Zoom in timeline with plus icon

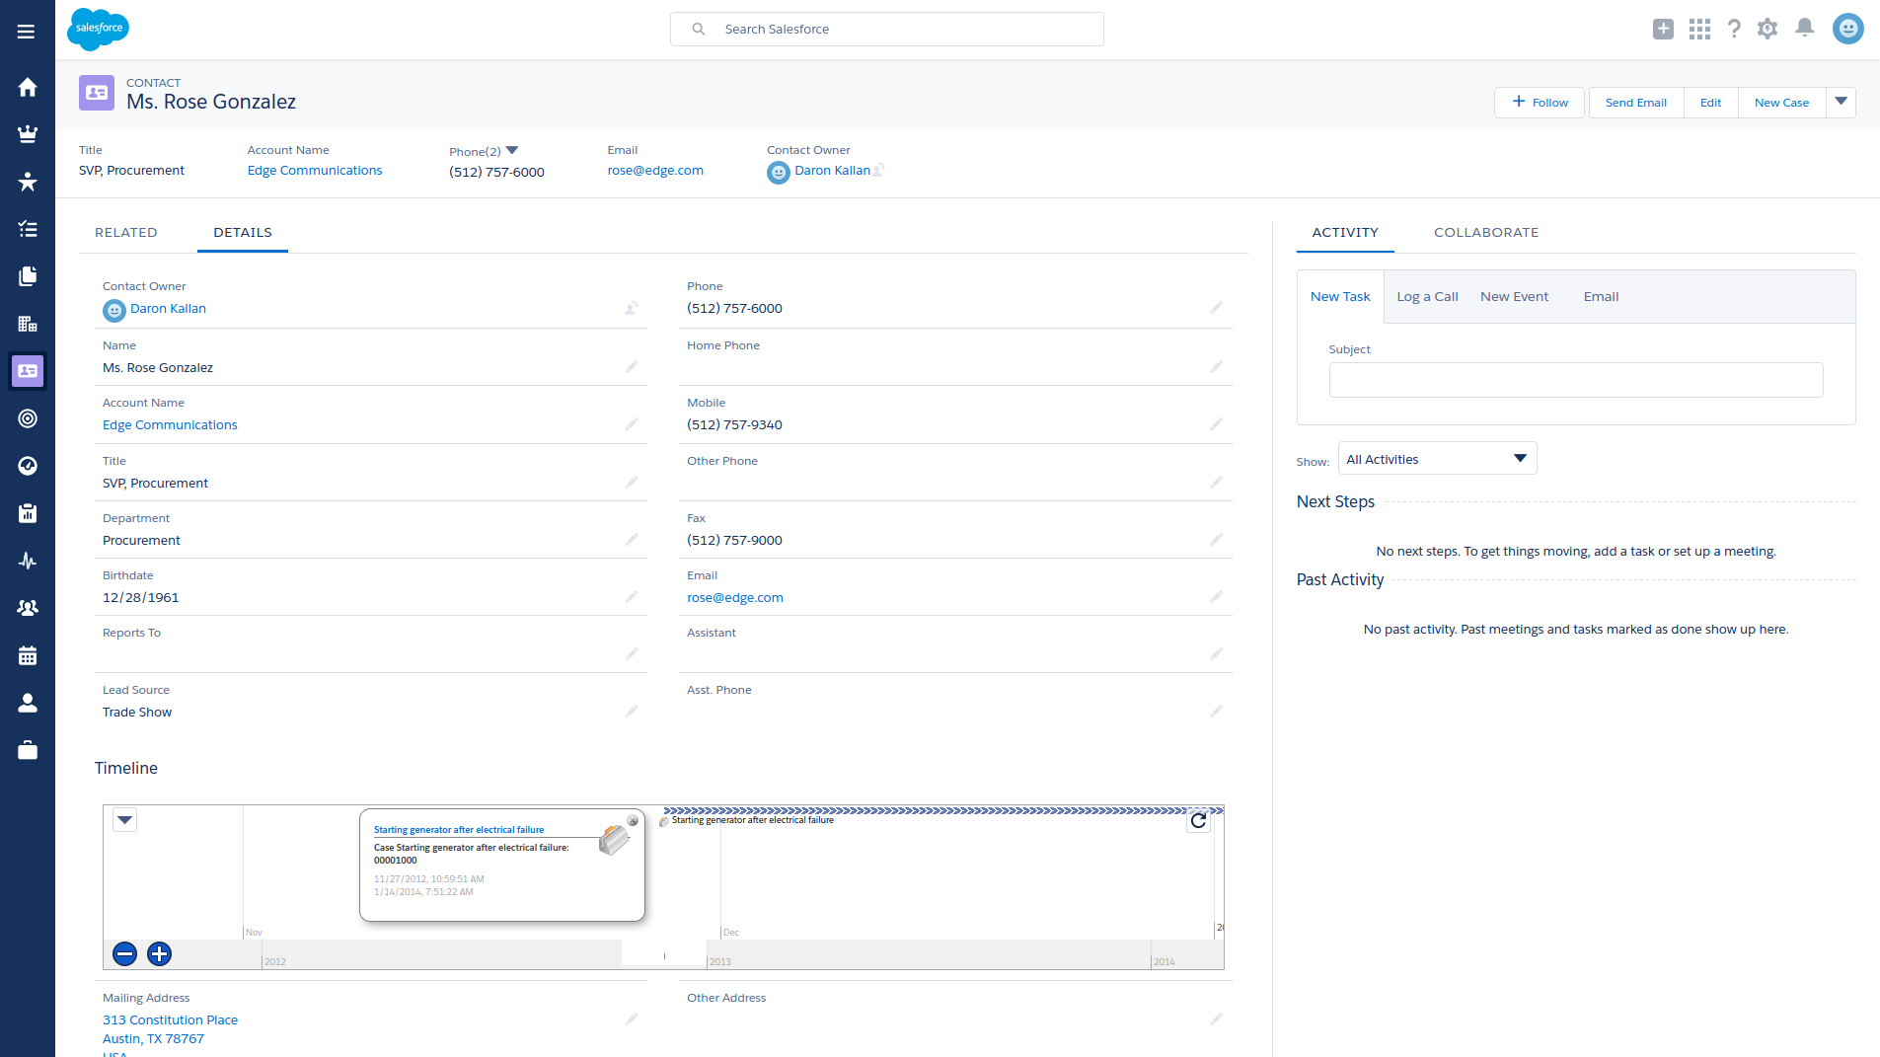[159, 953]
